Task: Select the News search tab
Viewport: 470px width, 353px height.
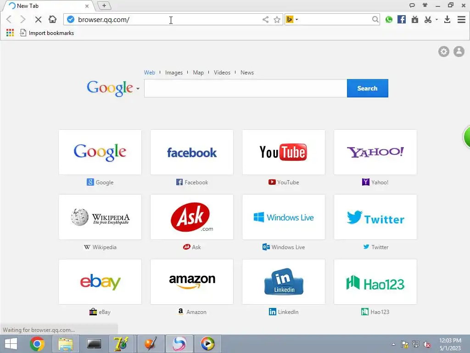Action: (247, 72)
